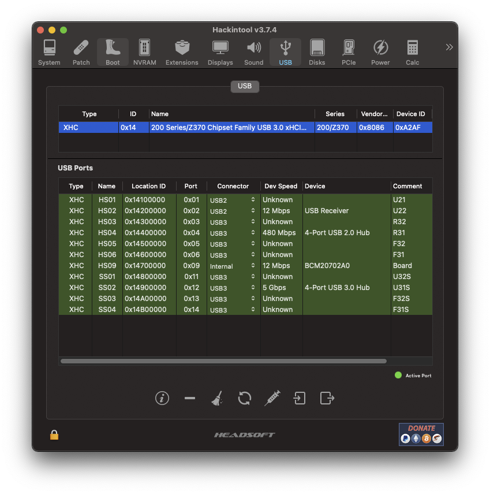This screenshot has width=490, height=494.
Task: Select the XHC controller row 0x14
Action: click(x=245, y=127)
